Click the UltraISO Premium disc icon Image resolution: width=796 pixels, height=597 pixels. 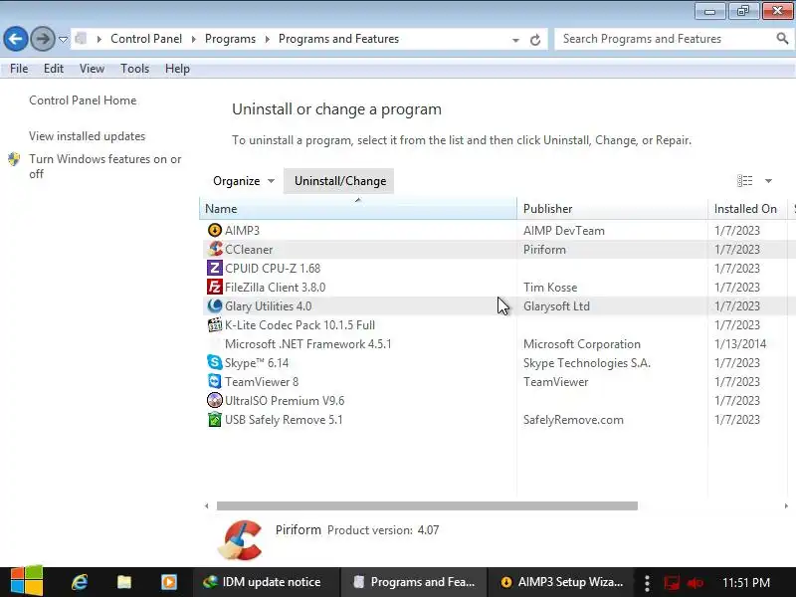coord(215,401)
